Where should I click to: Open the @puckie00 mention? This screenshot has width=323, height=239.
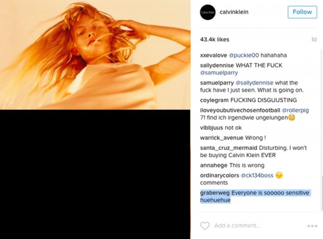coord(244,55)
